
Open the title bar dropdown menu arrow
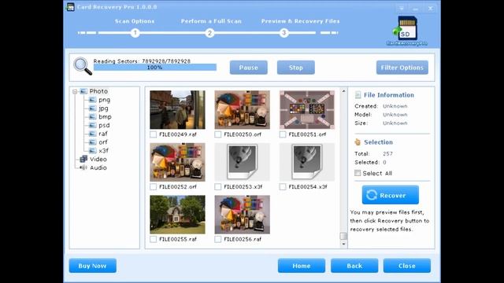click(402, 9)
